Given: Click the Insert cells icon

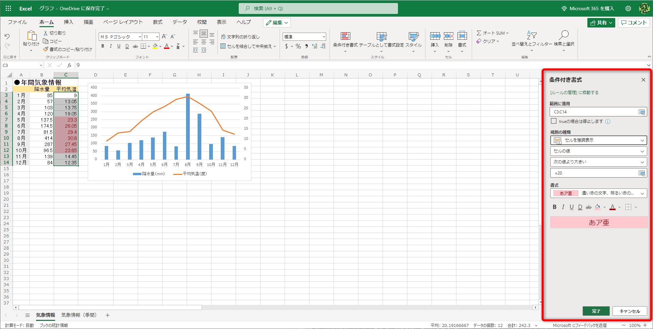Looking at the screenshot, I should click(435, 36).
